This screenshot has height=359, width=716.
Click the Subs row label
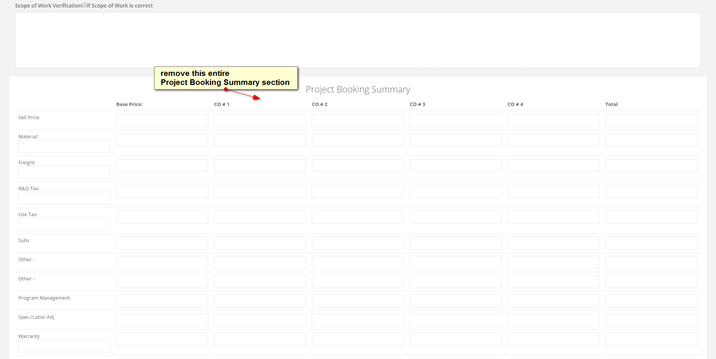coord(24,241)
